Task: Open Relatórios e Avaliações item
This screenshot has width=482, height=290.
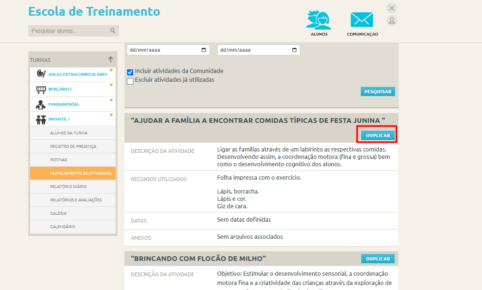Action: (x=73, y=200)
